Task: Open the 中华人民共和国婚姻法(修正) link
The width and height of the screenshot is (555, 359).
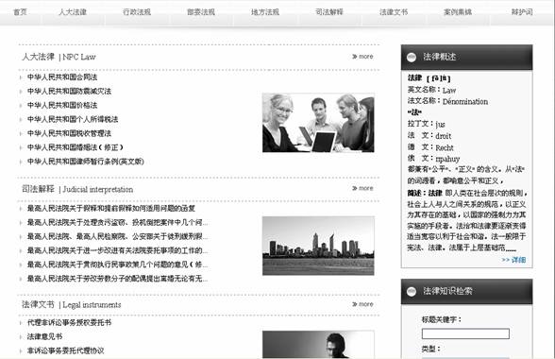Action: pos(76,147)
